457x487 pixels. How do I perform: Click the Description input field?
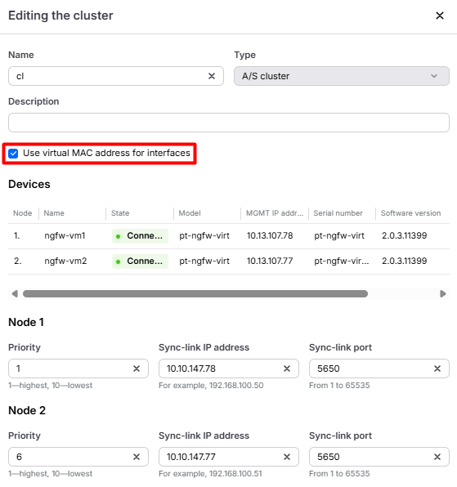(229, 123)
